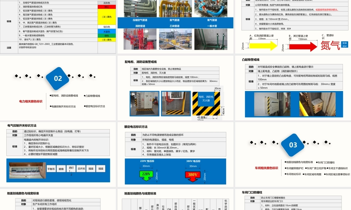Click the green 绿色 color cell

pos(107,36)
